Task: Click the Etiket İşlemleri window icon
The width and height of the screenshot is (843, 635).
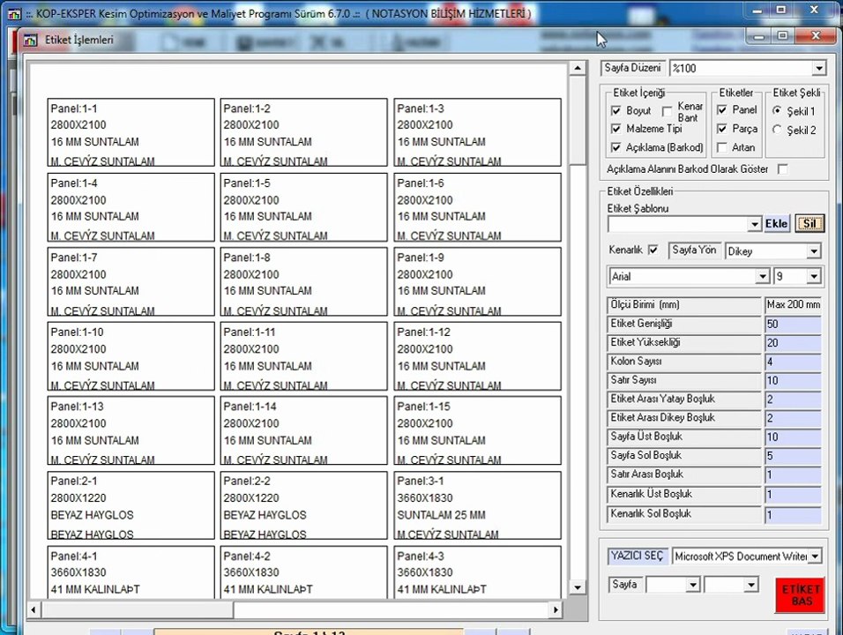Action: [x=31, y=40]
